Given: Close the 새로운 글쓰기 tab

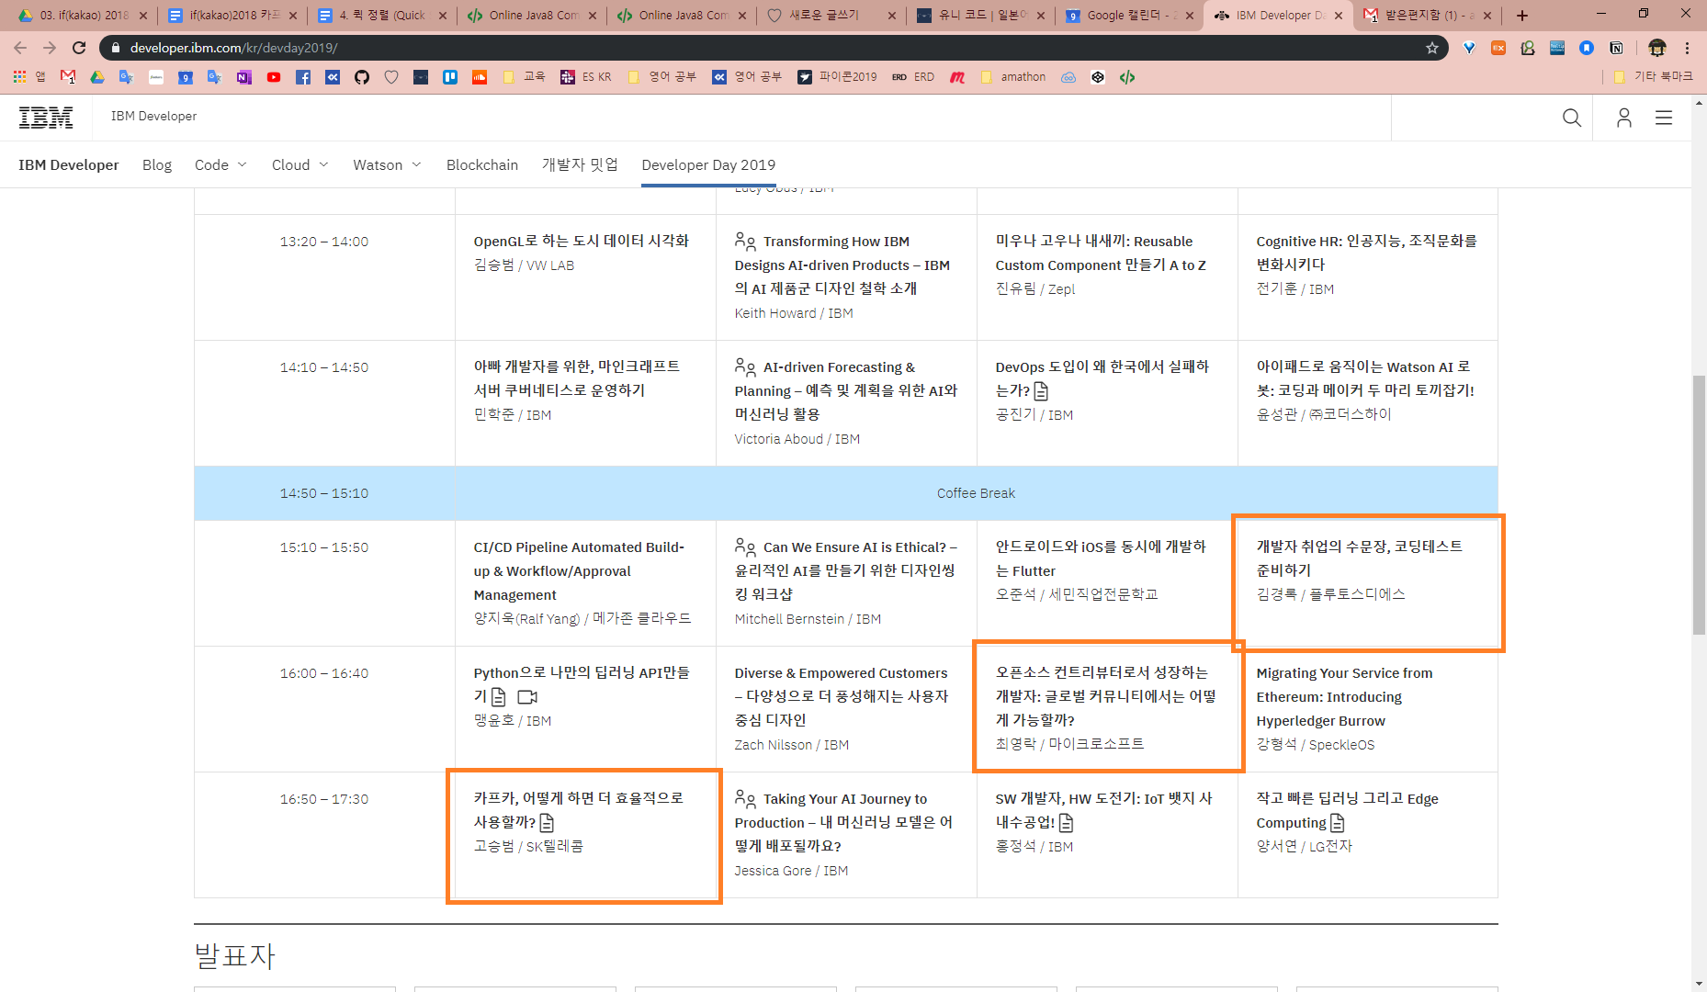Looking at the screenshot, I should point(892,16).
